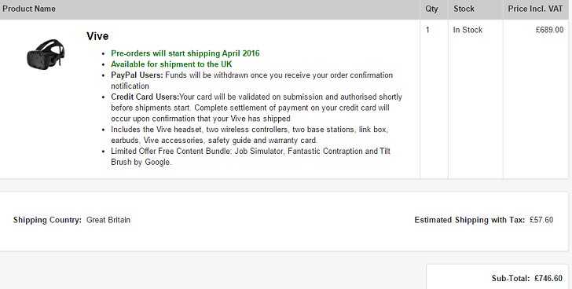572x289 pixels.
Task: Click the pre-orders shipping April 2016 notice
Action: tap(185, 53)
